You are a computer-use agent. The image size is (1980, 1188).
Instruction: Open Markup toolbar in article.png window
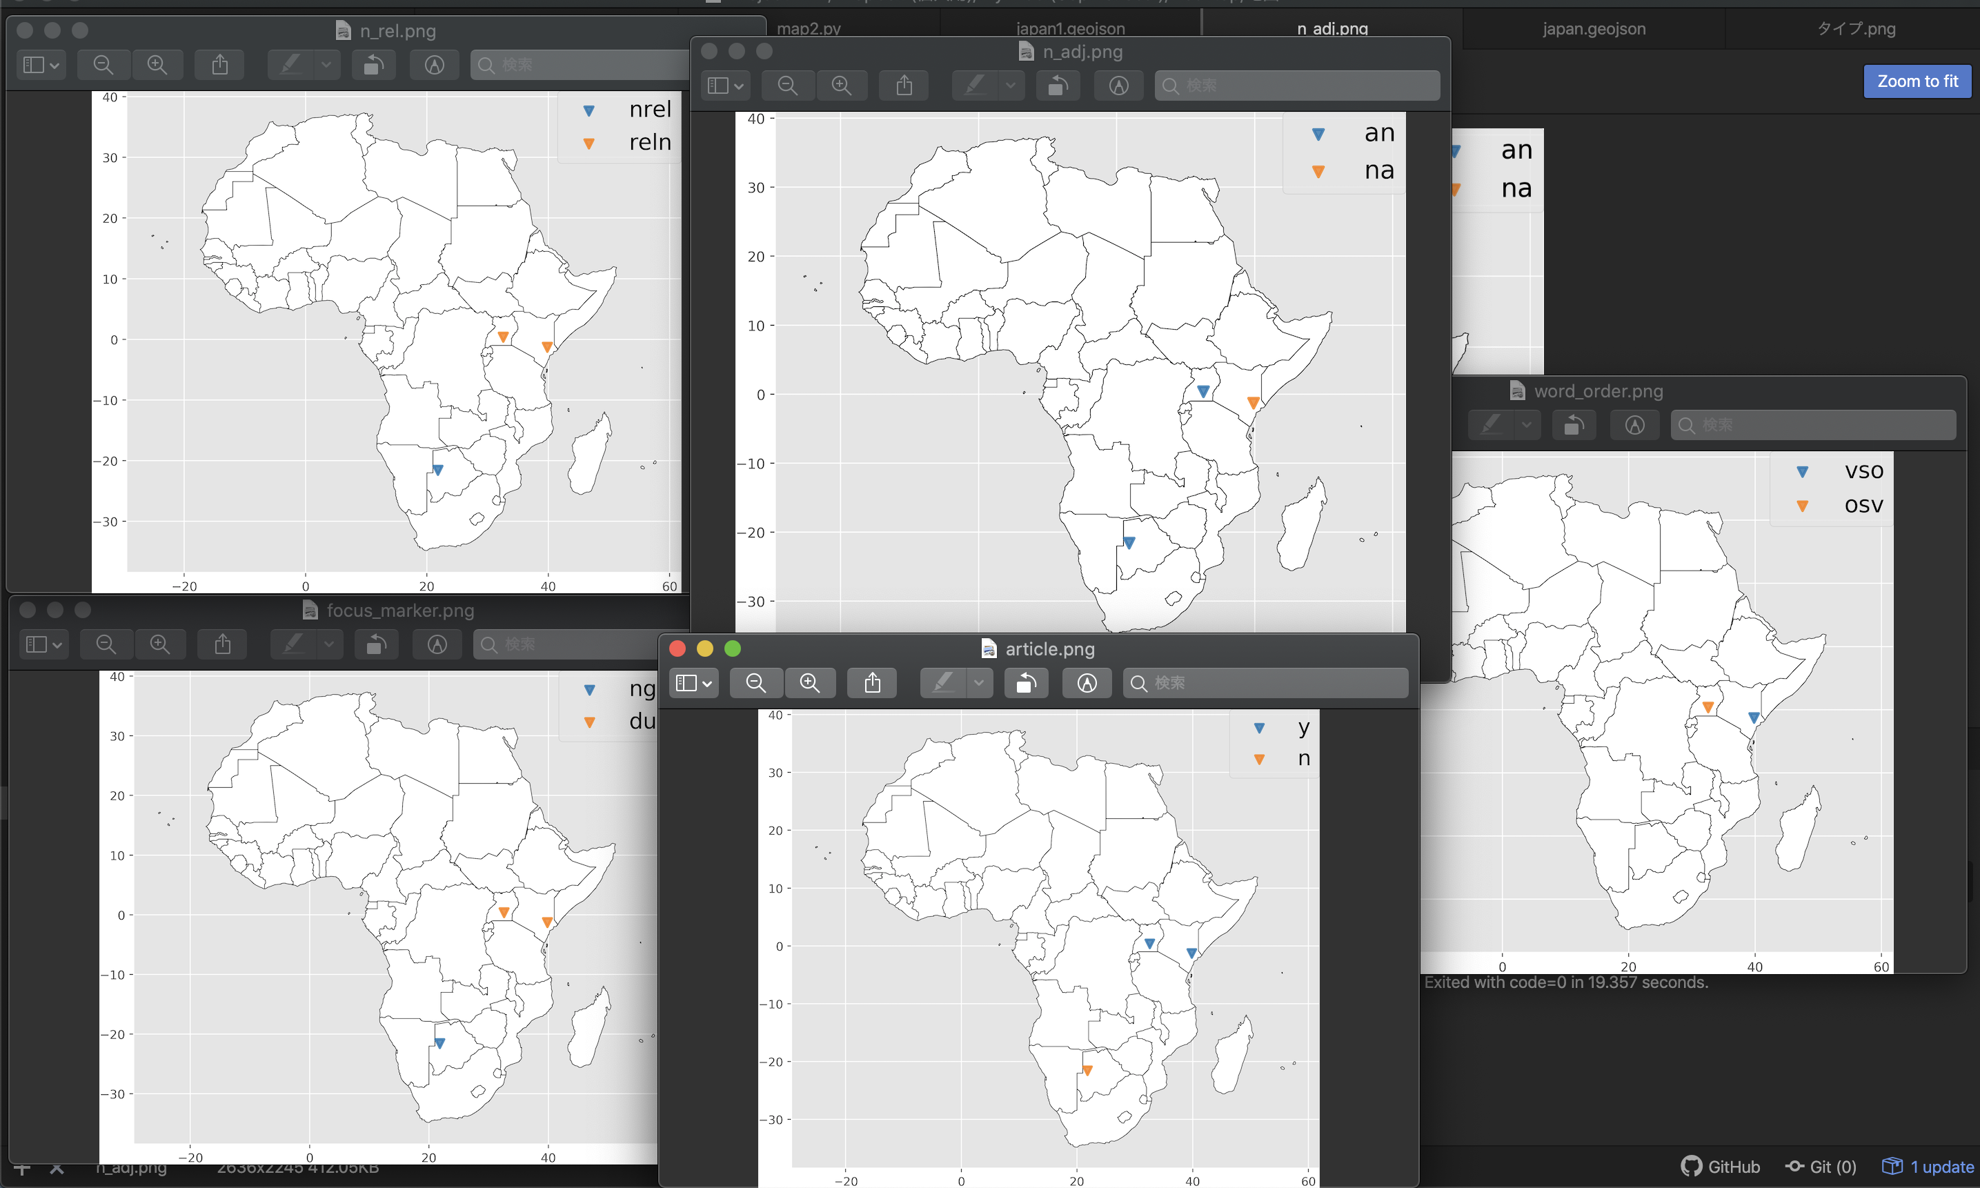[1086, 683]
